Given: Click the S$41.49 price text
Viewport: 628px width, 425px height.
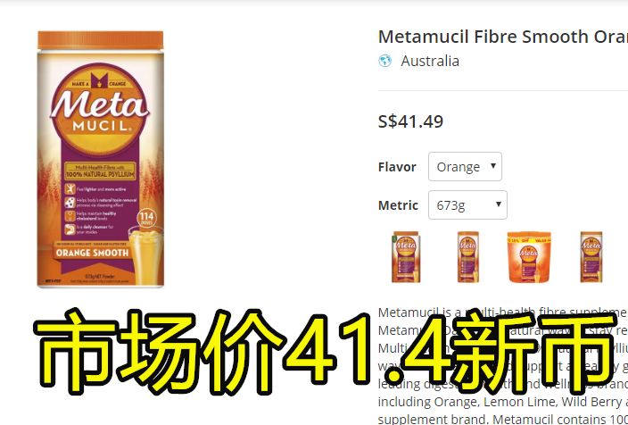Looking at the screenshot, I should (x=410, y=121).
